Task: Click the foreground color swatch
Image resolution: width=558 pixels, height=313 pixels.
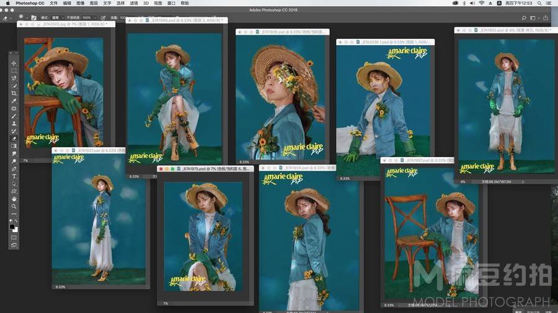Action: click(12, 226)
